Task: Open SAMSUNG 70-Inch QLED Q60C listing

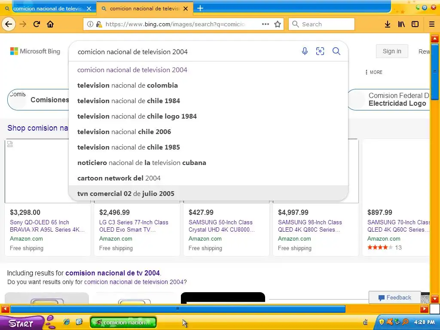Action: pyautogui.click(x=398, y=226)
